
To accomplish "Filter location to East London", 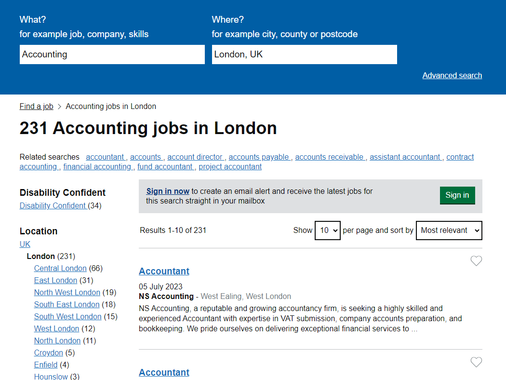I will tap(55, 281).
